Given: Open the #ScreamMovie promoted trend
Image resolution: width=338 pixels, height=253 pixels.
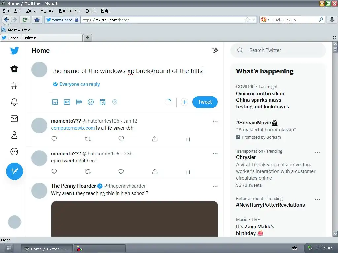Looking at the screenshot, I should pos(256,123).
